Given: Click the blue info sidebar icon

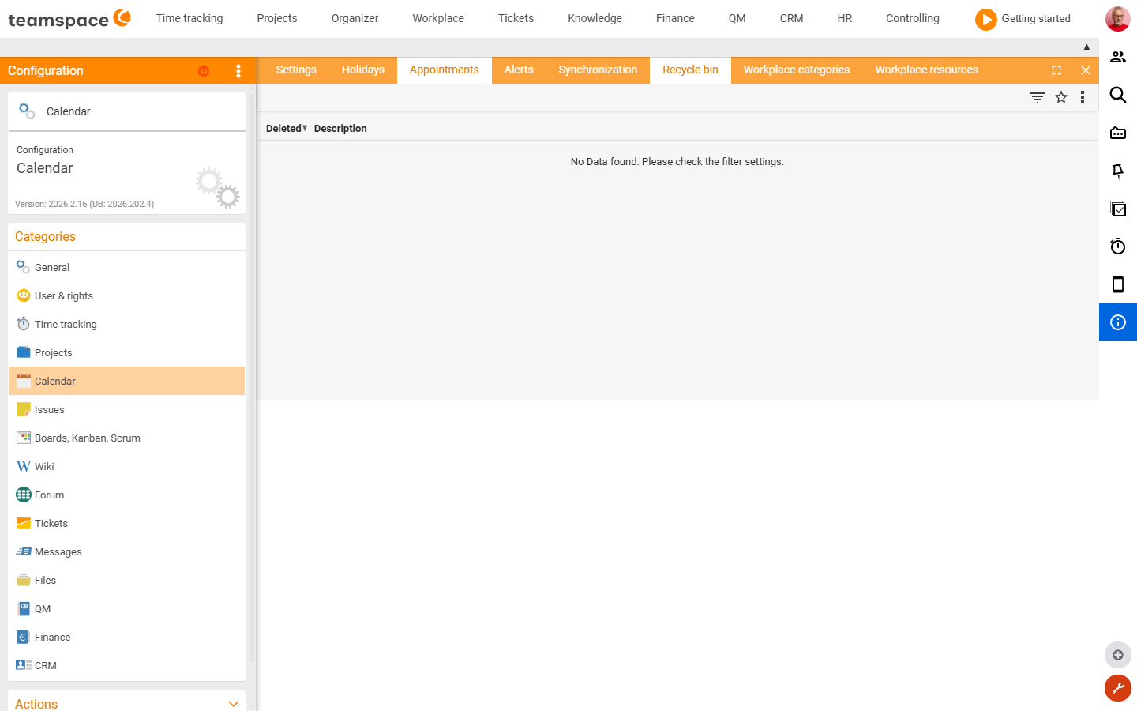Looking at the screenshot, I should coord(1118,322).
